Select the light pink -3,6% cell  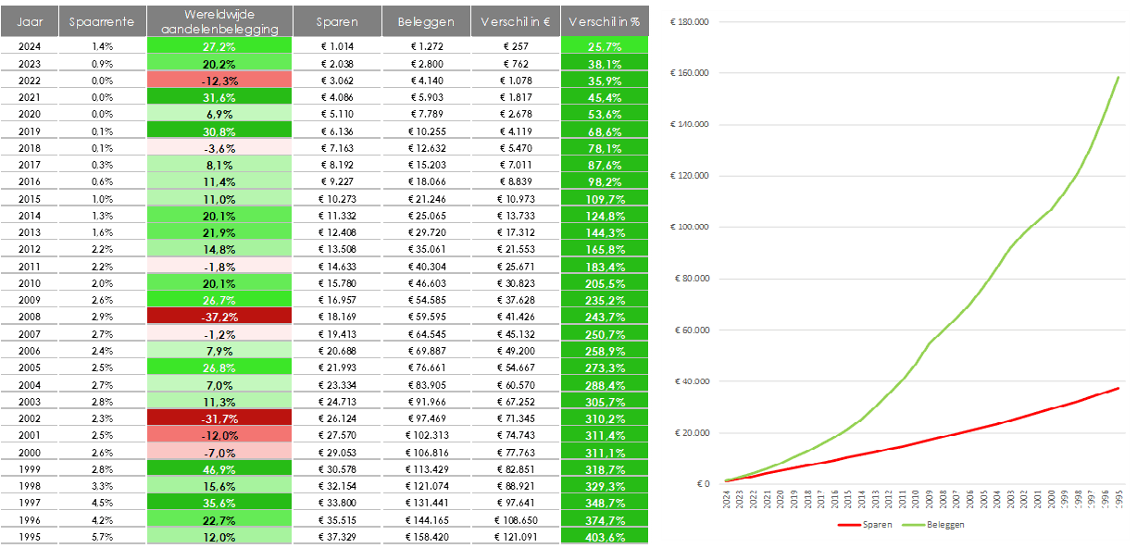(x=219, y=147)
